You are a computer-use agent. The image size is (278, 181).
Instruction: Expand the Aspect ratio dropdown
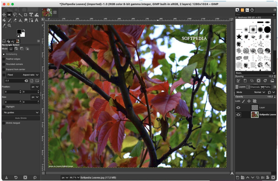(x=31, y=75)
